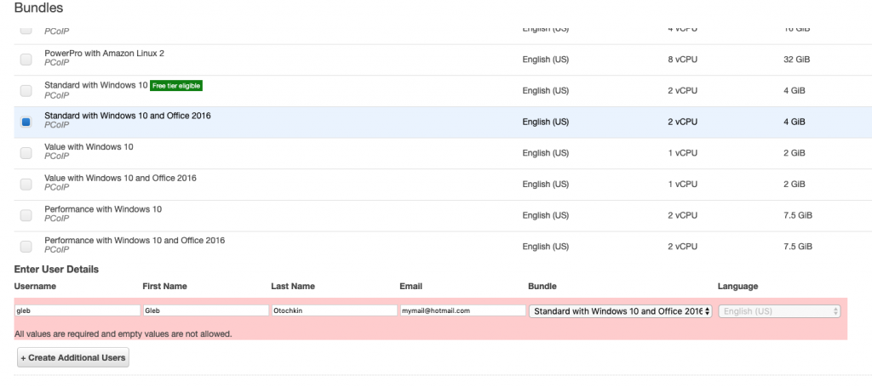Check the PowerPro with Amazon Linux 2 checkbox

[x=26, y=60]
